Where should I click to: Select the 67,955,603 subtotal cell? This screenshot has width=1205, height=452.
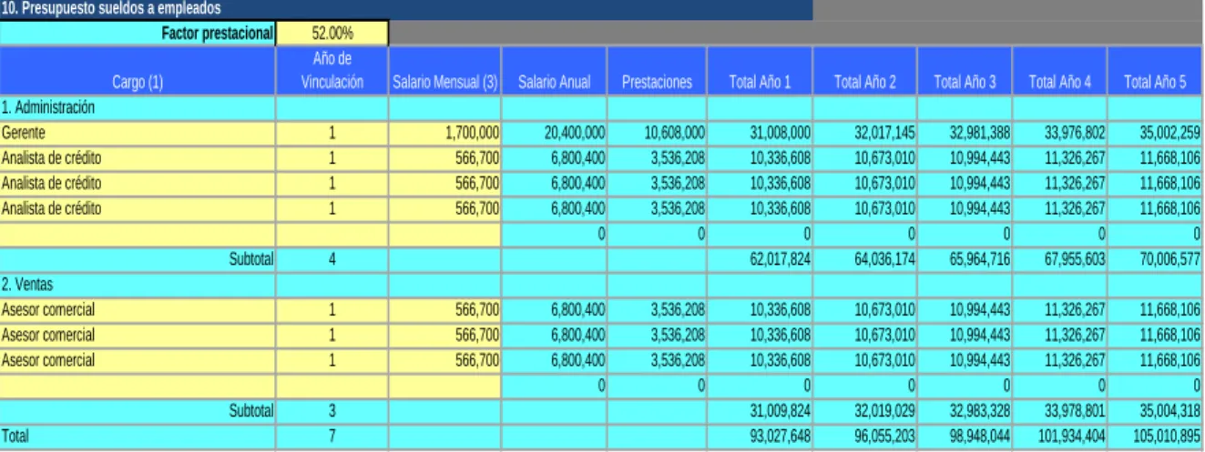tap(1059, 258)
